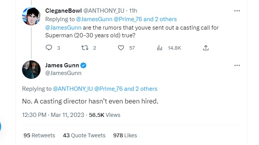This screenshot has width=259, height=145.
Task: Like CleganeBowl's tweet with heart icon
Action: click(121, 48)
